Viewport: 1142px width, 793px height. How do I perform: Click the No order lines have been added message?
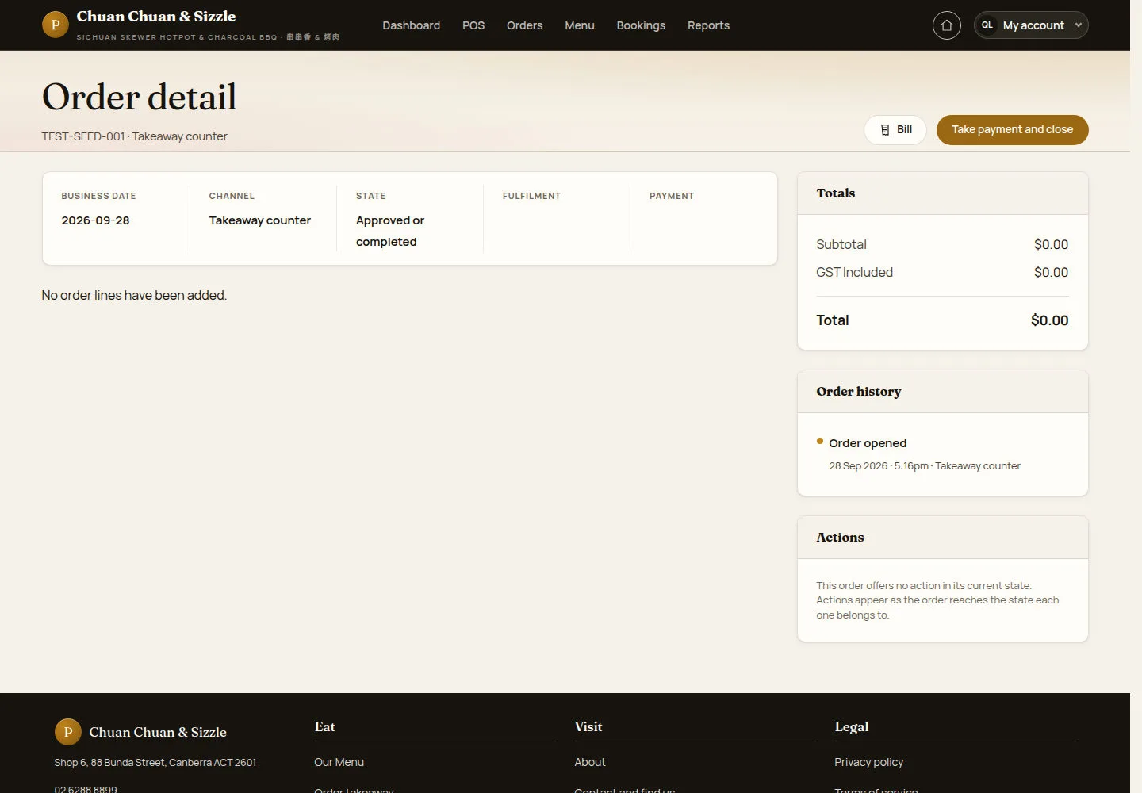coord(134,295)
